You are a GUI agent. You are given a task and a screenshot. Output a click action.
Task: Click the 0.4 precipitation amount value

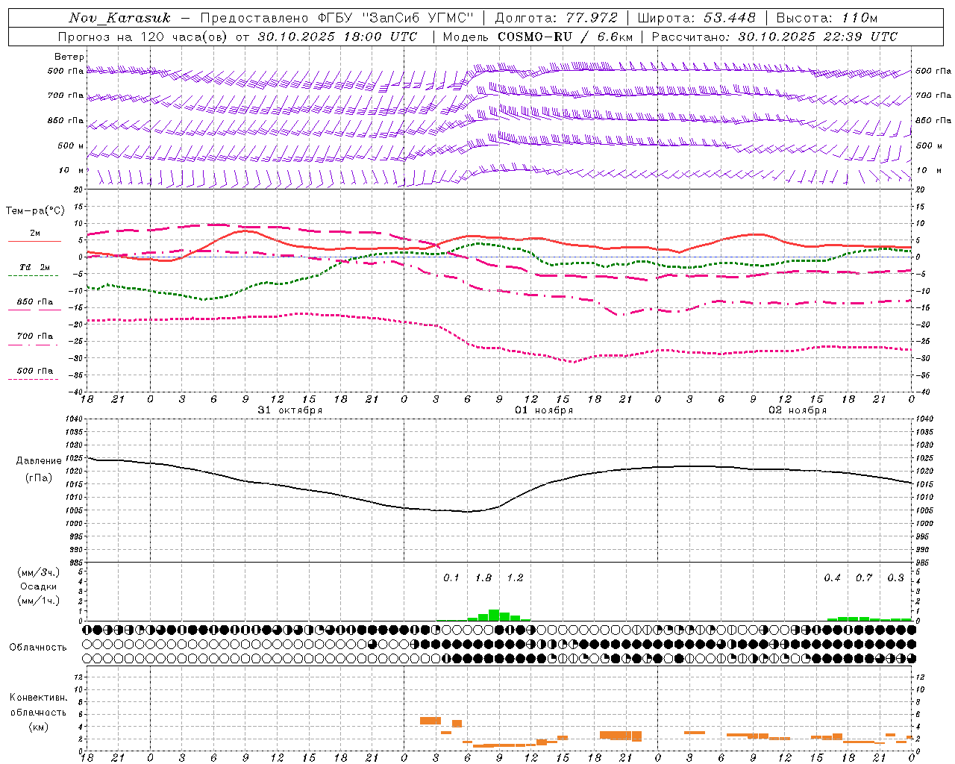(x=832, y=578)
